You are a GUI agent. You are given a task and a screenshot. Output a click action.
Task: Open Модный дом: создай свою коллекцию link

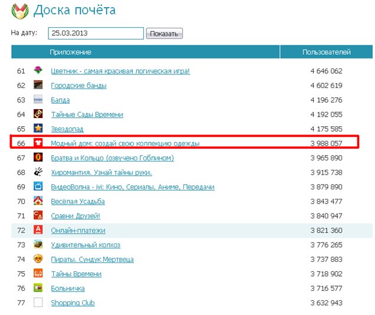point(125,143)
